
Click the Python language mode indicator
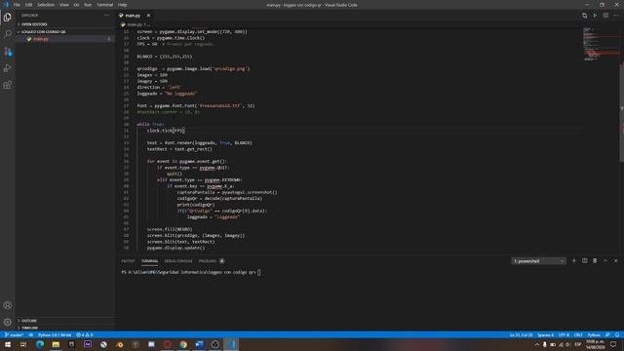pyautogui.click(x=594, y=335)
